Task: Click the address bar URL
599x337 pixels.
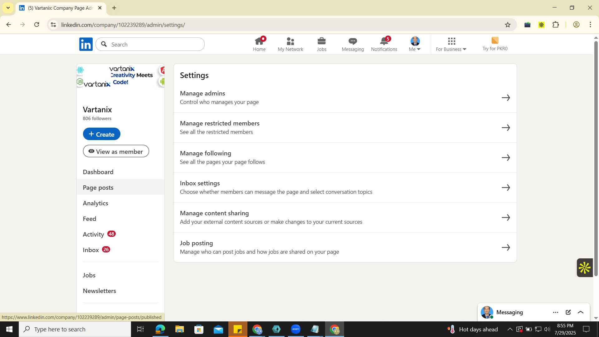Action: pyautogui.click(x=123, y=25)
